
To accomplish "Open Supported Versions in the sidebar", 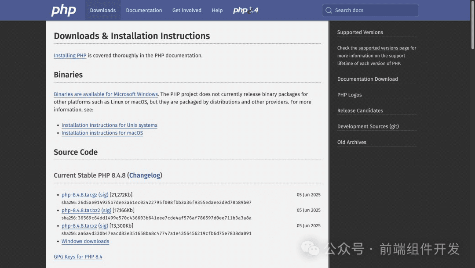I will (360, 32).
